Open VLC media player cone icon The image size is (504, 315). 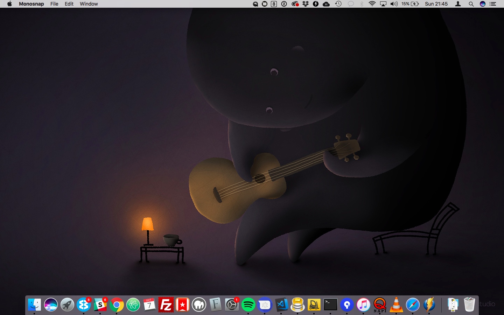click(396, 305)
